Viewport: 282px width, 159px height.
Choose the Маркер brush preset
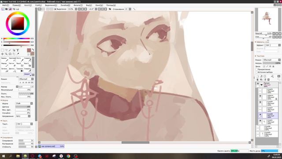4,65
